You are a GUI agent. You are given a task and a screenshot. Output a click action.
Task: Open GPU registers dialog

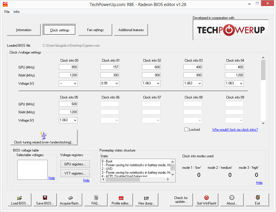(x=75, y=164)
